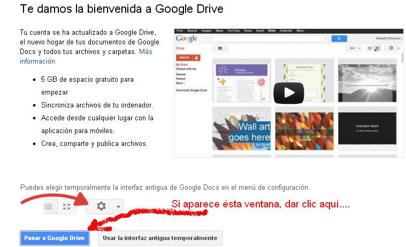Image resolution: width=406 pixels, height=247 pixels.
Task: Click the 'Accede desde cualquier lugar' bullet
Action: coord(97,124)
